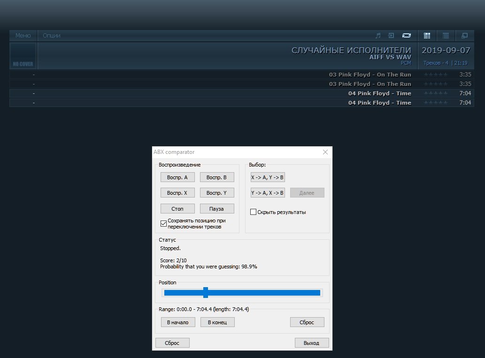Open the 'Опции' menu
This screenshot has height=358, width=485.
(52, 36)
